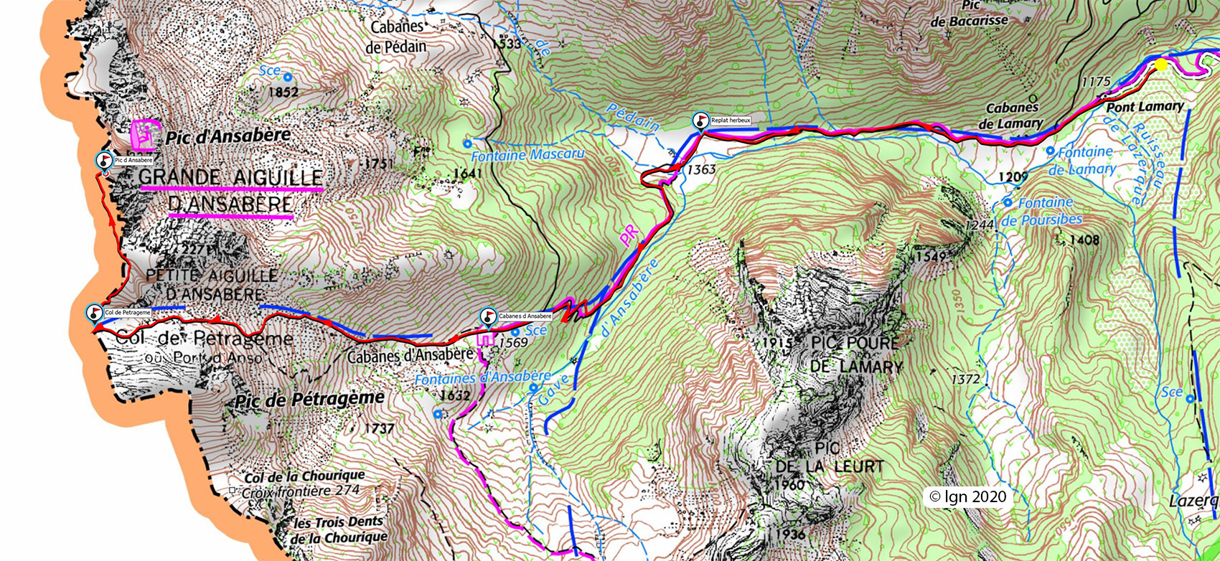This screenshot has height=561, width=1220.
Task: Click the GRANDE AIGUILLE D'ANSABERE highlighted title
Action: coord(231,191)
